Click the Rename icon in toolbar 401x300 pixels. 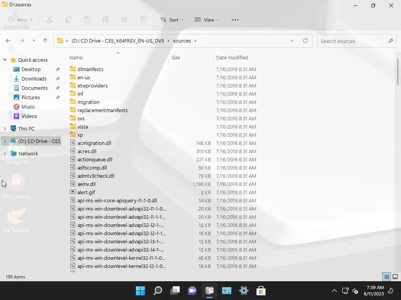106,20
